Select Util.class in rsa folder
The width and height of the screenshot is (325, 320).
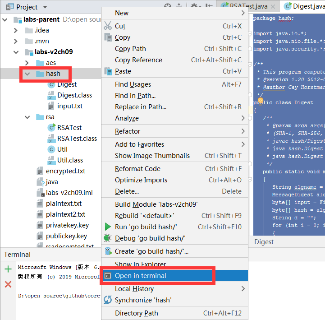click(x=70, y=160)
